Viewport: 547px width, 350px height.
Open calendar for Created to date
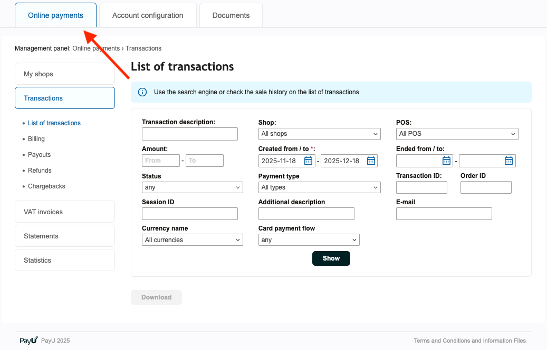pos(371,161)
